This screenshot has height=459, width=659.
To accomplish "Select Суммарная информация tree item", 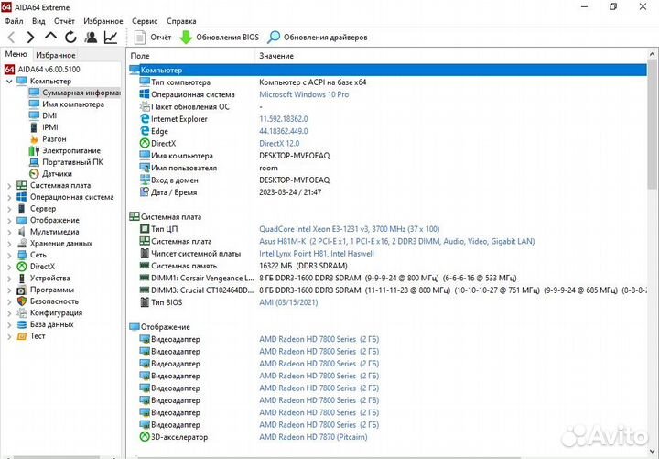I will [x=74, y=93].
